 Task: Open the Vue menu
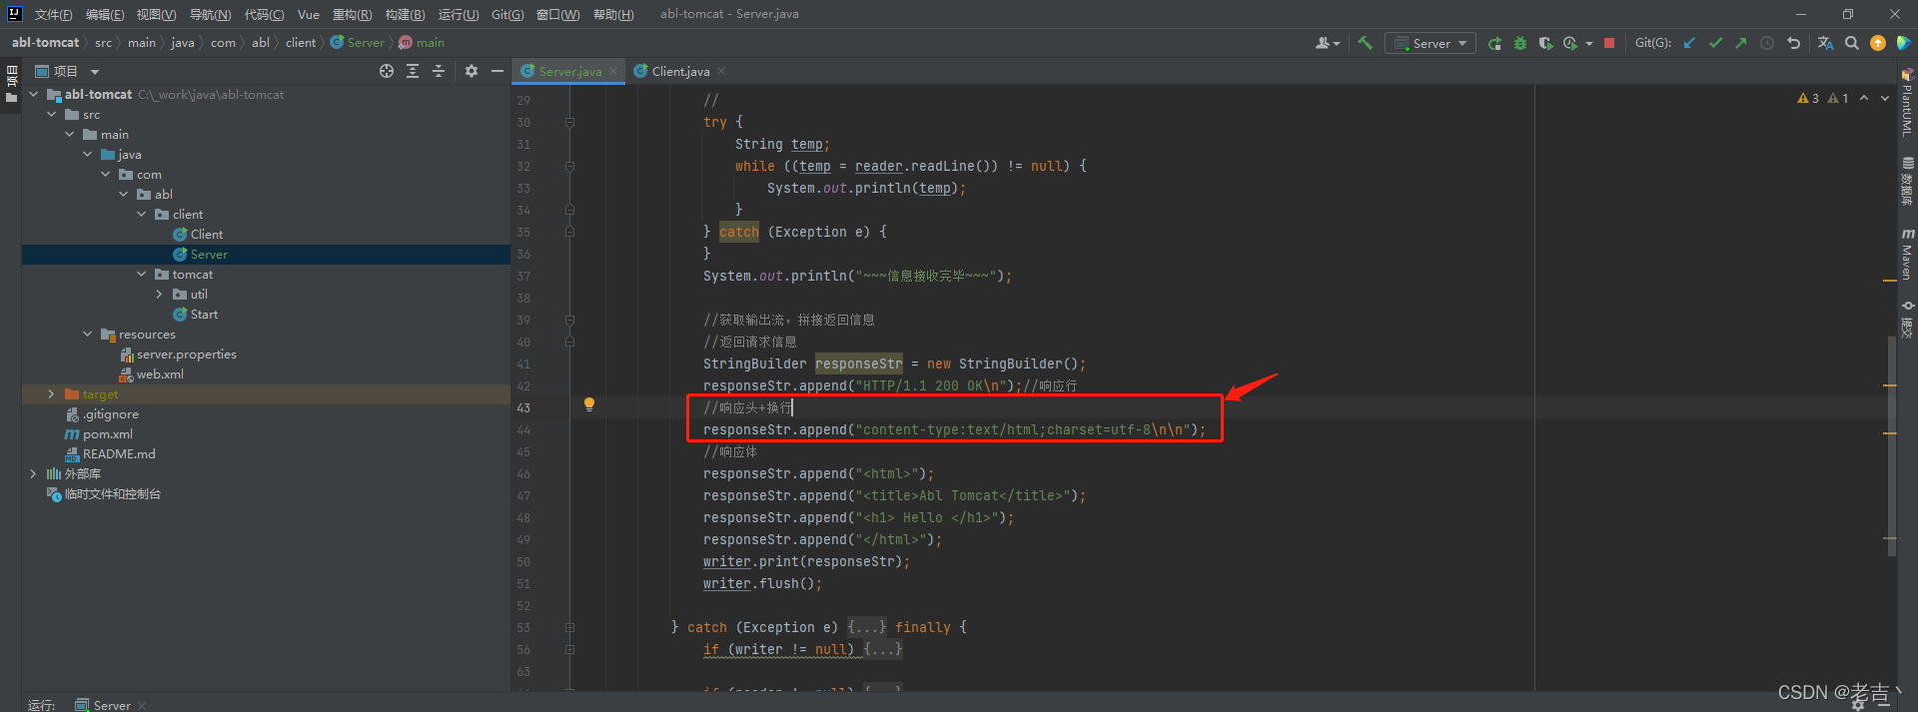(x=309, y=14)
